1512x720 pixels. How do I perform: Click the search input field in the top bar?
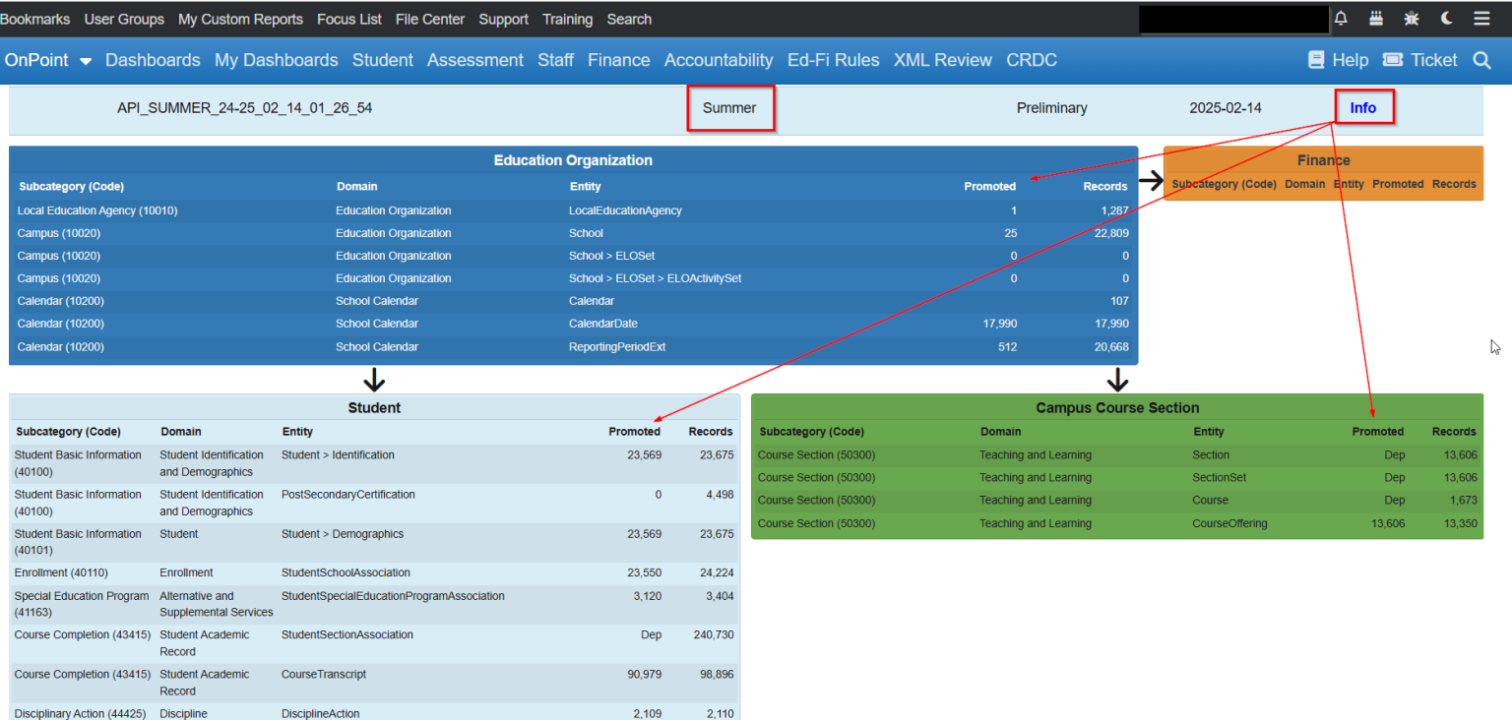[x=1232, y=18]
